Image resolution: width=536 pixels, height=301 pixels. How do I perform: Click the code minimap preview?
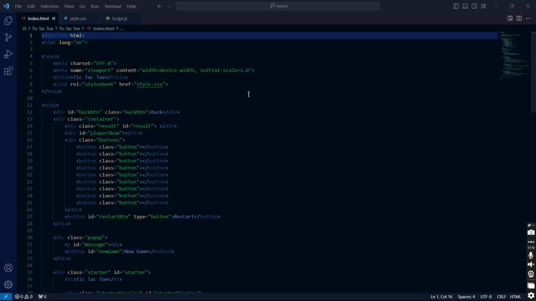coord(514,56)
